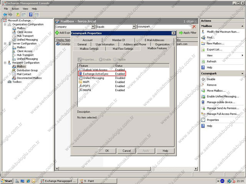Click the Back arrow toolbar icon
The height and width of the screenshot is (184, 246).
click(x=5, y=15)
